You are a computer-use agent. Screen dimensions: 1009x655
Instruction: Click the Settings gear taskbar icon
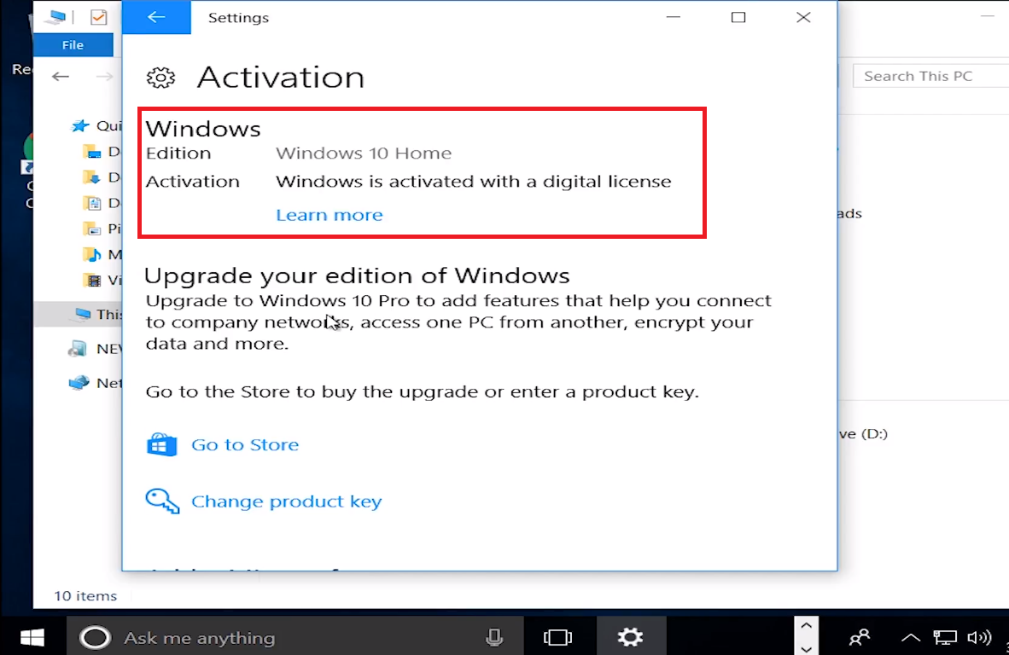point(630,637)
